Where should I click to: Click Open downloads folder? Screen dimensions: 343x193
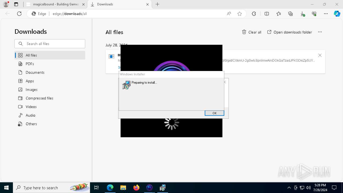[x=290, y=32]
